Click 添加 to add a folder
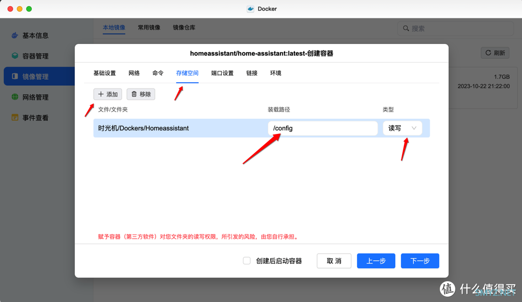 pyautogui.click(x=108, y=94)
